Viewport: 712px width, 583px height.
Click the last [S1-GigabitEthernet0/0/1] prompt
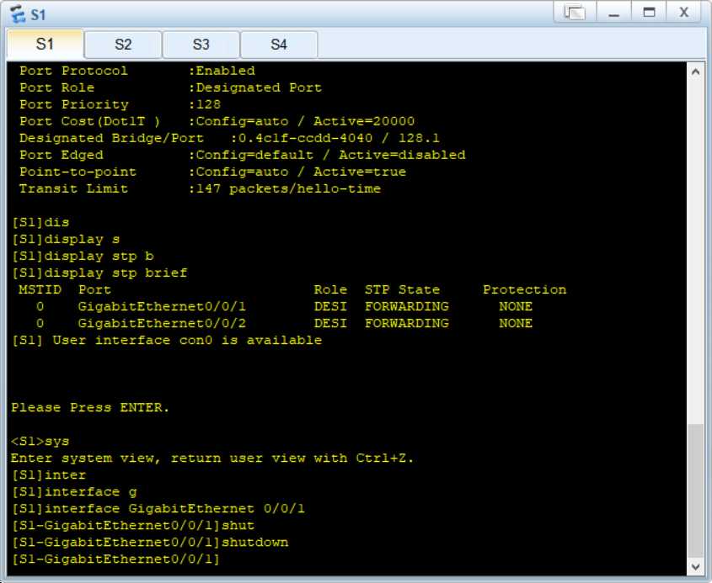pyautogui.click(x=115, y=559)
